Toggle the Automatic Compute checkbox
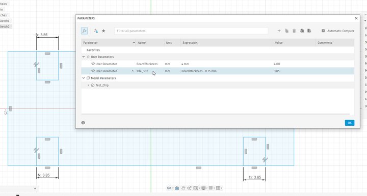Viewport: 367px width, 196px height. (x=323, y=31)
